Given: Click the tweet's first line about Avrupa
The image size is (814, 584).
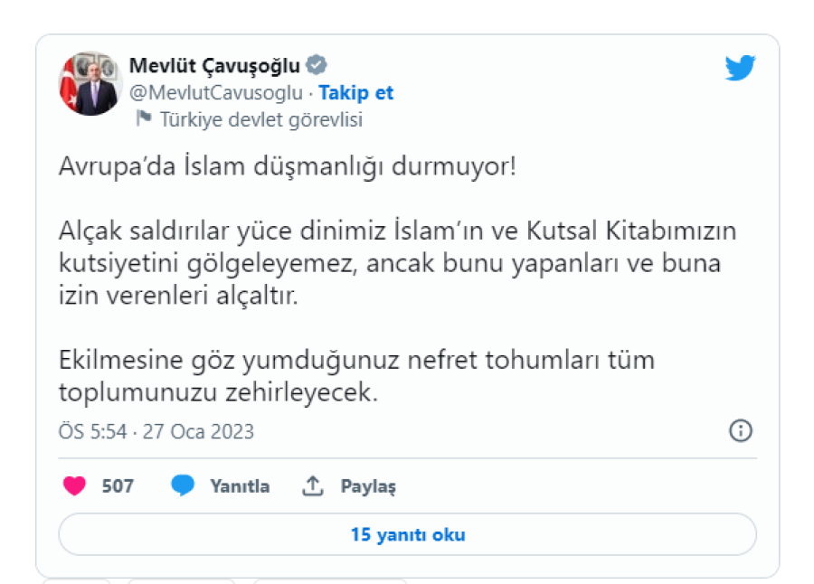Looking at the screenshot, I should point(288,166).
